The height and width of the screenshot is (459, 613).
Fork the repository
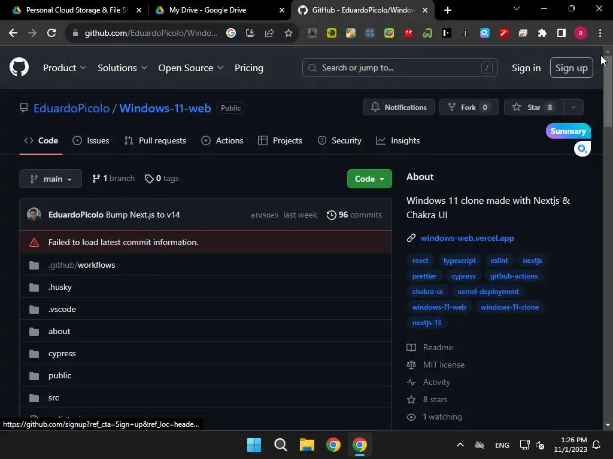pyautogui.click(x=469, y=108)
